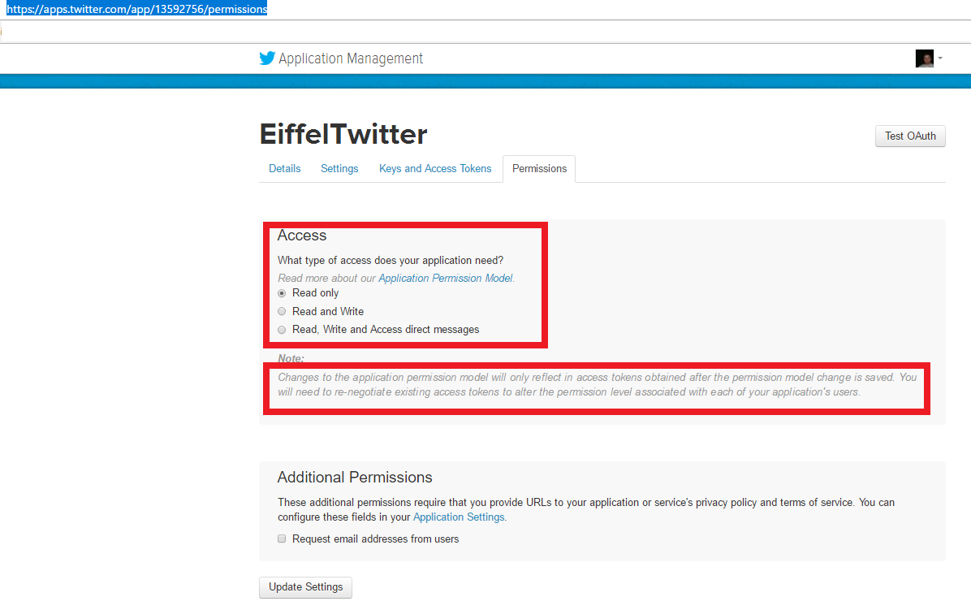Enable Request email addresses from users
Viewport: 971px width, 610px height.
coord(282,539)
